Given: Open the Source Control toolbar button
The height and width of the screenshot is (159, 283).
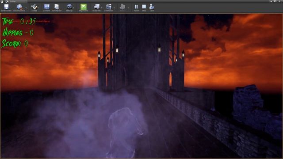Looking at the screenshot, I should (x=19, y=8).
